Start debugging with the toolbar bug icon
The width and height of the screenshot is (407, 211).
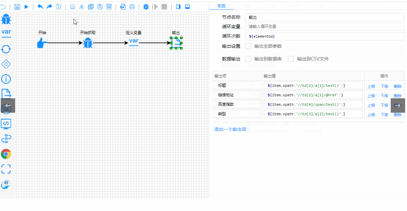pos(146,7)
